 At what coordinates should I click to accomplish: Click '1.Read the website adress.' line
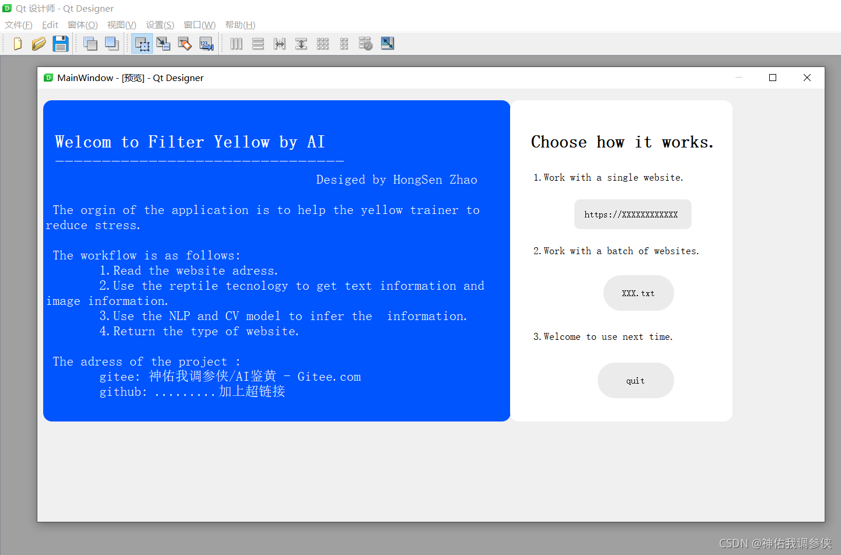189,271
